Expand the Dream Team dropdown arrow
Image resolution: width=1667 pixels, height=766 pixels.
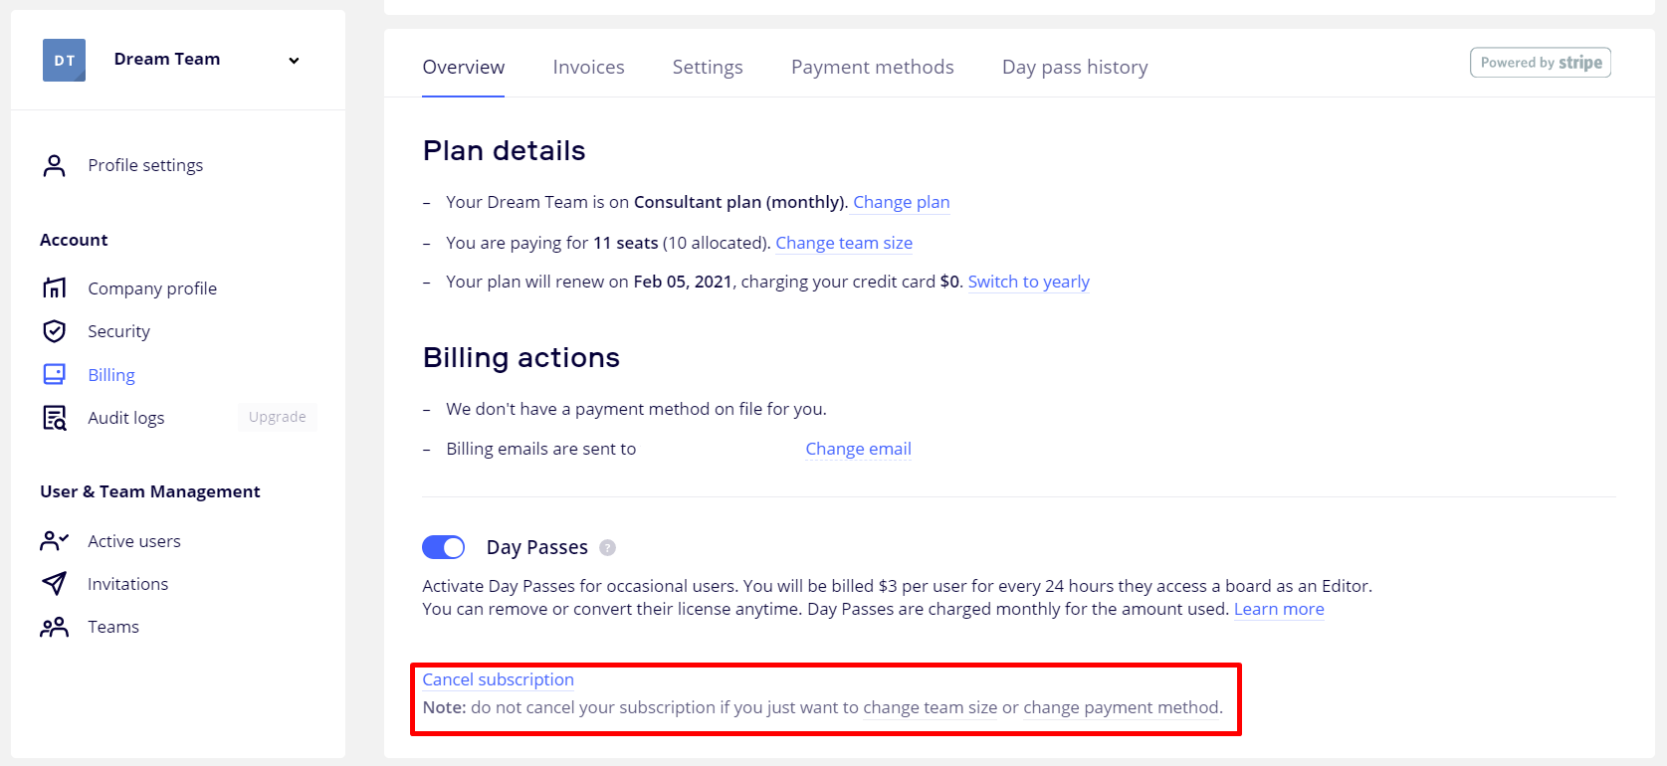294,61
